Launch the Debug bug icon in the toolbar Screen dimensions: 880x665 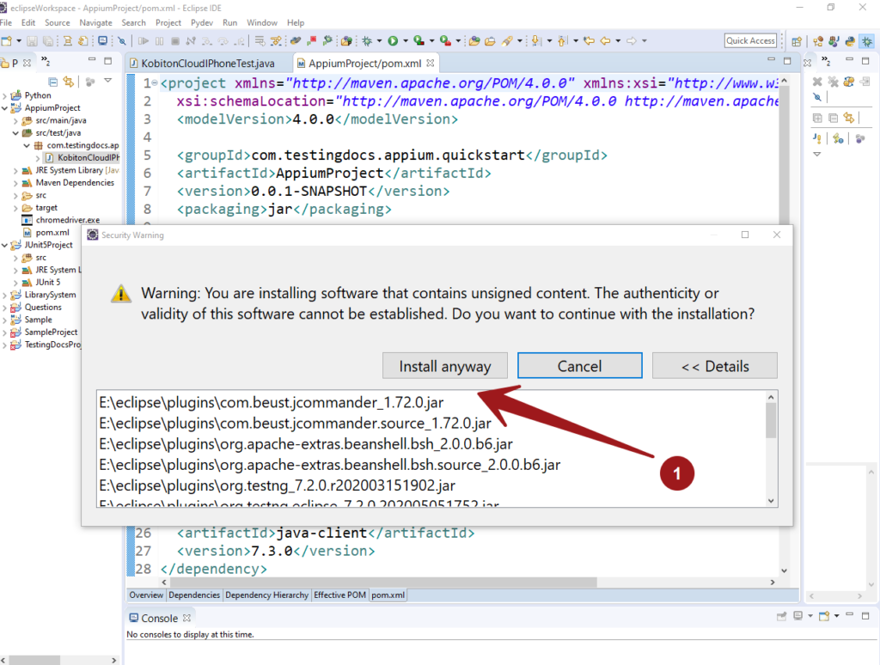point(368,40)
